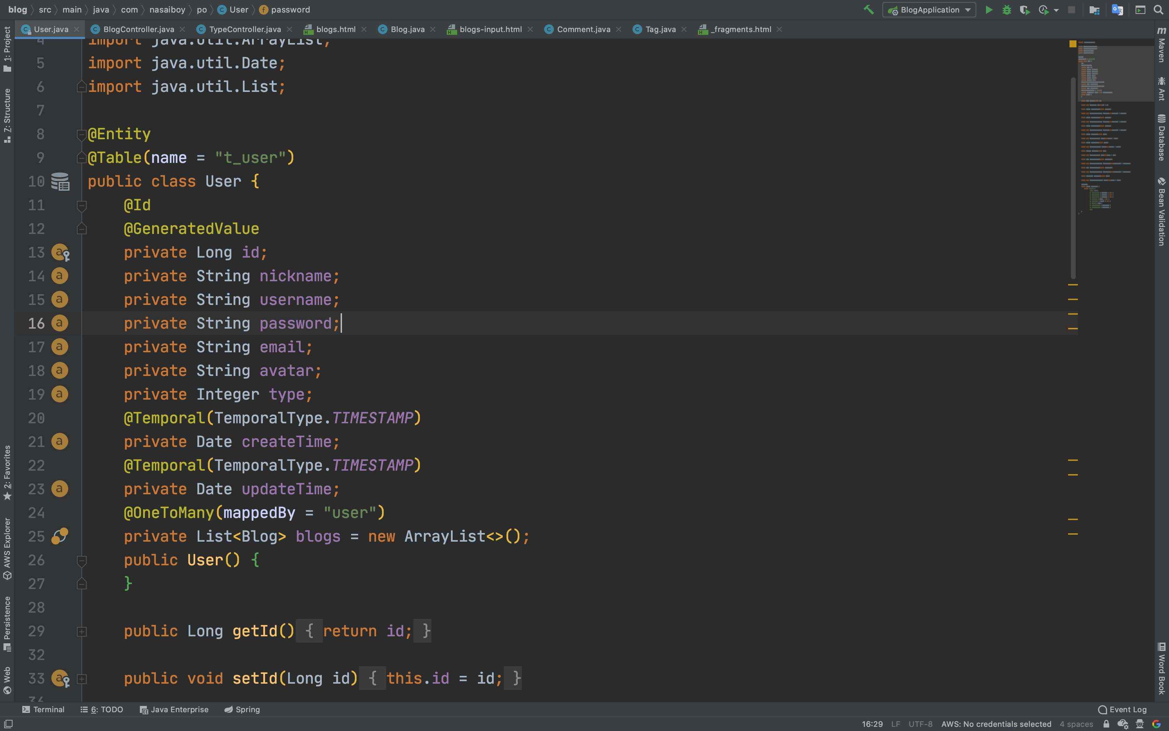This screenshot has width=1169, height=731.
Task: Show the Persistence tool window
Action: click(7, 624)
